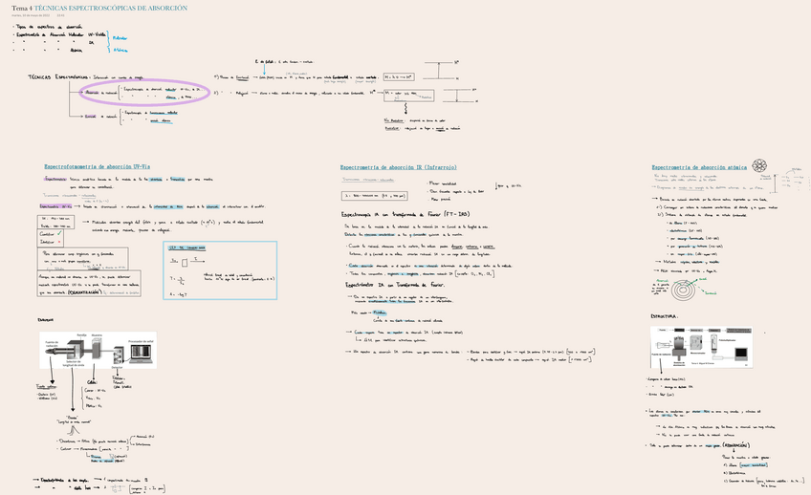Select the UV-Vis spectrophotometer diagram image

[x=98, y=351]
